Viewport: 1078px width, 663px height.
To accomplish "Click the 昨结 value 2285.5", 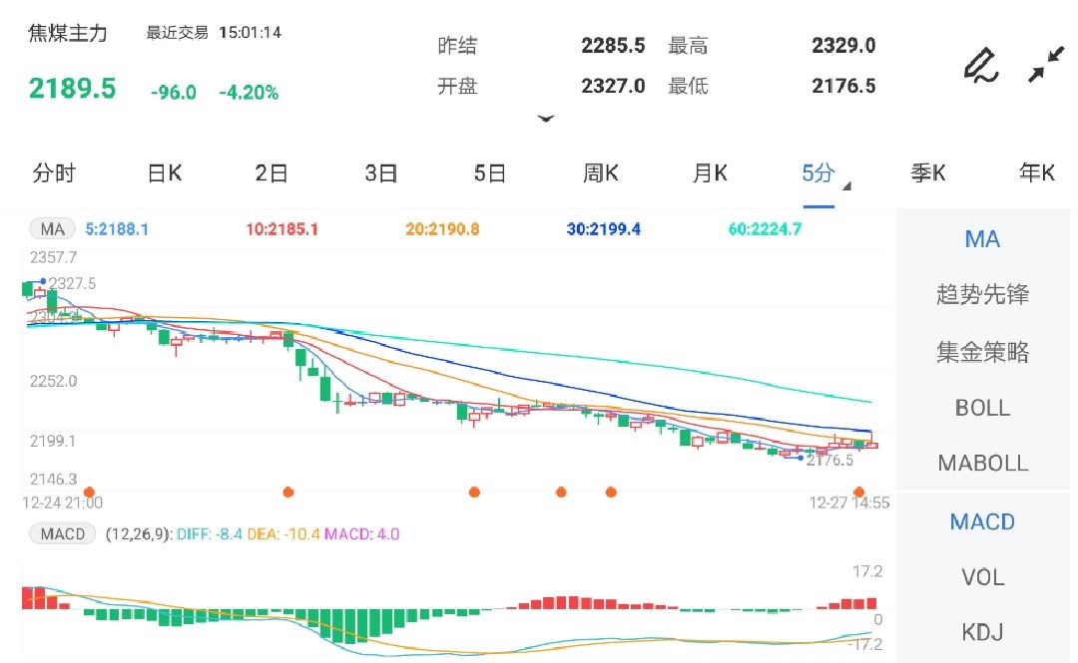I will click(613, 45).
